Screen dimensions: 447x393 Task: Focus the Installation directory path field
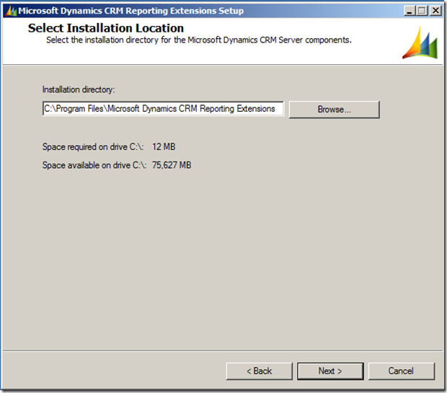[163, 109]
